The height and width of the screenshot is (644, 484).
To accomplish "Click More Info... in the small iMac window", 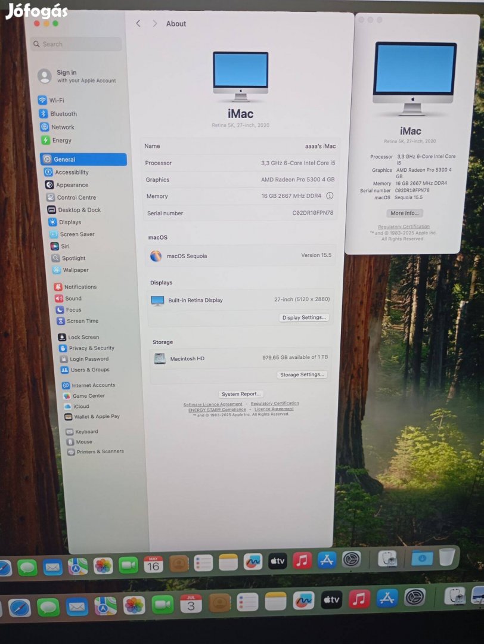I will [404, 213].
